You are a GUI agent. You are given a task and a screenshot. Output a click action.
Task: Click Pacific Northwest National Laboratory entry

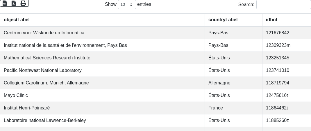point(43,70)
